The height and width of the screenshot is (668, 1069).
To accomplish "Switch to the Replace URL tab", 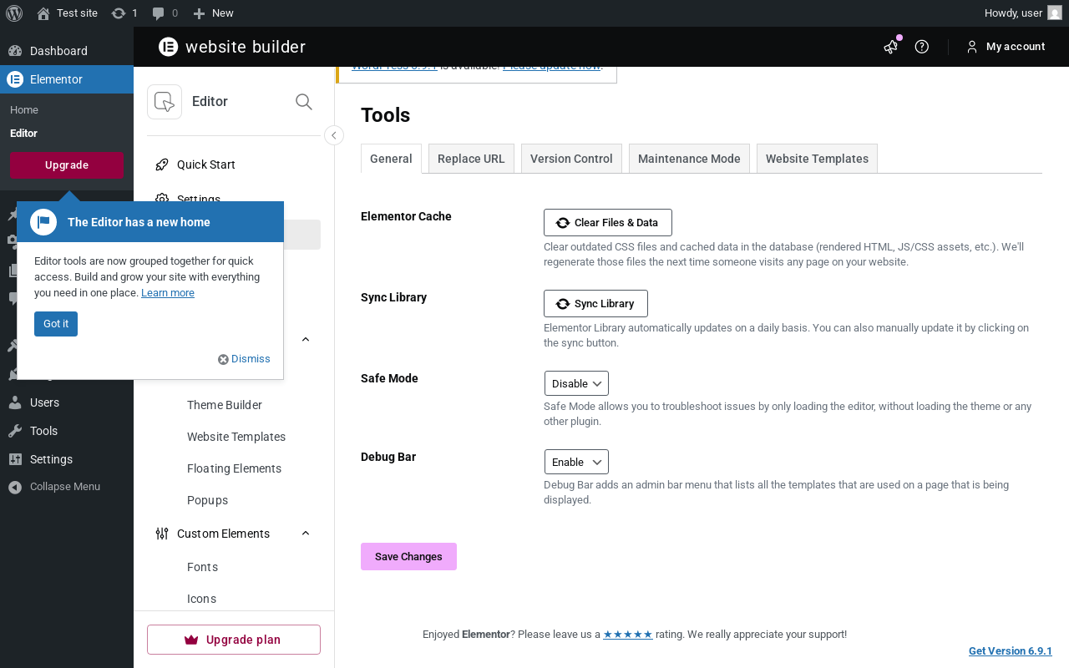I will tap(471, 159).
